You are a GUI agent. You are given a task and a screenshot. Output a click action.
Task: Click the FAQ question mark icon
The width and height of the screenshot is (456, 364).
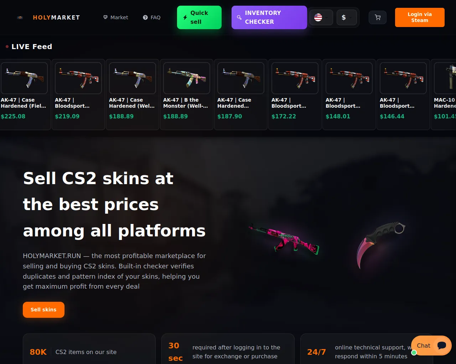click(145, 17)
